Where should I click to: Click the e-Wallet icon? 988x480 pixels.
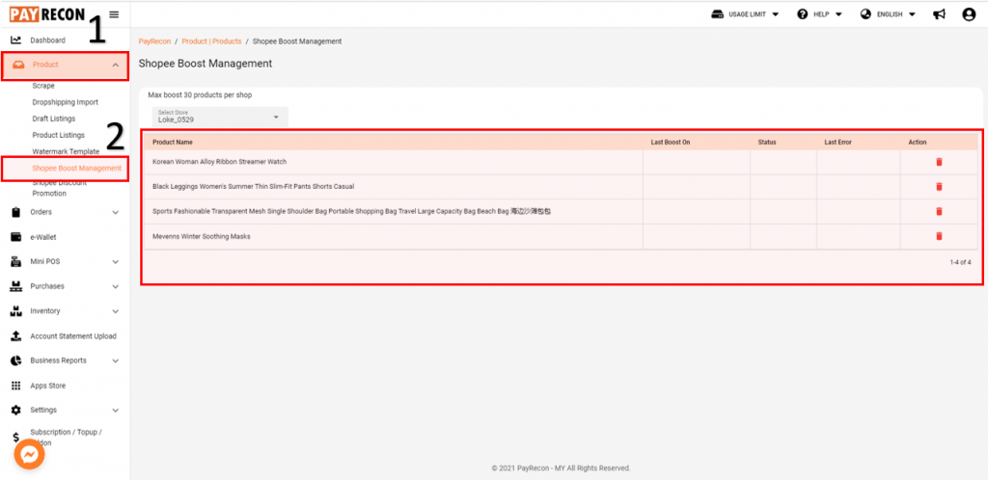coord(16,237)
